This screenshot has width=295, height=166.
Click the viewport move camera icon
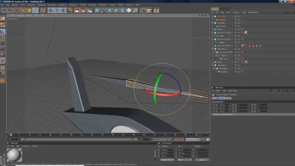click(200, 15)
